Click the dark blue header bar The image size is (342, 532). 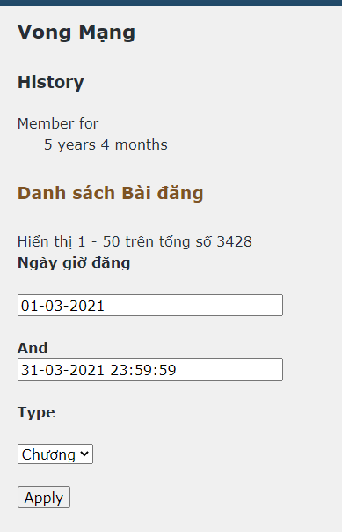(x=171, y=3)
